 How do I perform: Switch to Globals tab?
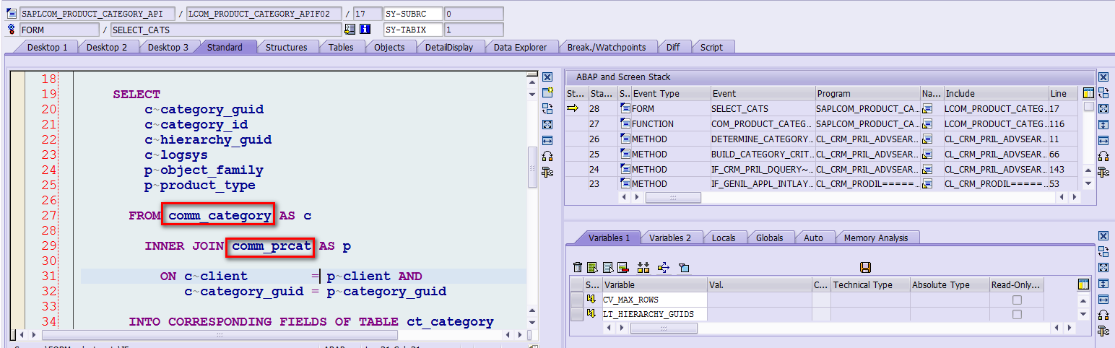click(769, 238)
